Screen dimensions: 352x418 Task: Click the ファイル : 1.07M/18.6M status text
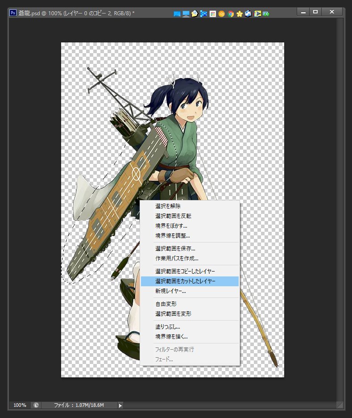[x=79, y=405]
